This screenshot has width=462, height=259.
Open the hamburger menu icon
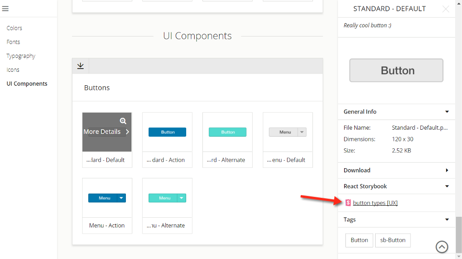point(6,9)
